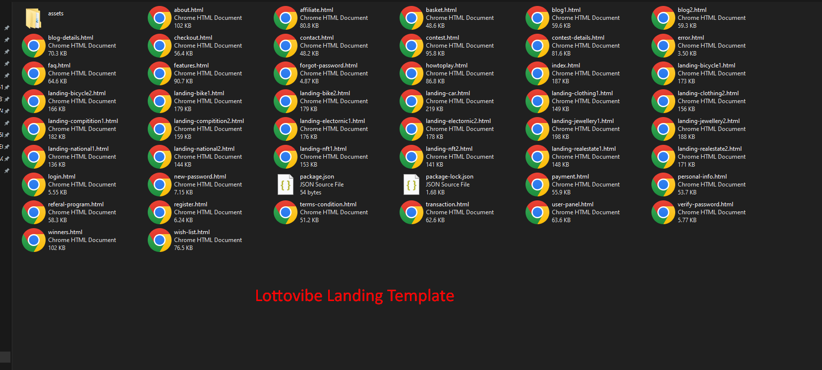Screen dimensions: 822x370
Task: Select the landing-compitition1.html file name
Action: click(x=83, y=121)
